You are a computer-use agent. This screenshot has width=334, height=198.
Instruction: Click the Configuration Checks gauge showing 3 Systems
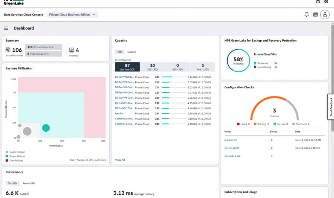coord(274,108)
